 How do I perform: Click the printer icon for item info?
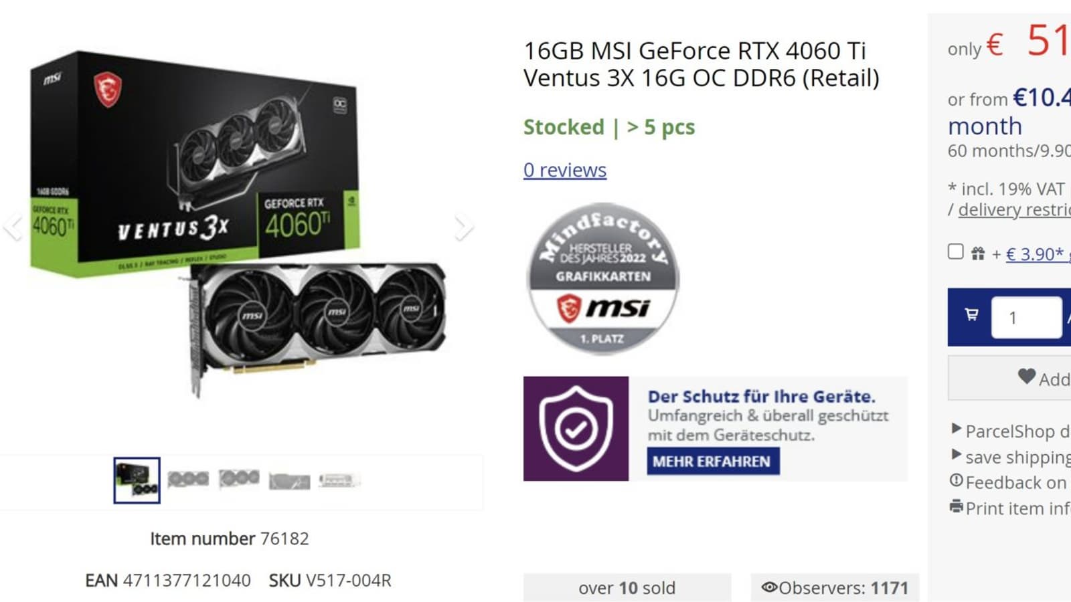957,506
